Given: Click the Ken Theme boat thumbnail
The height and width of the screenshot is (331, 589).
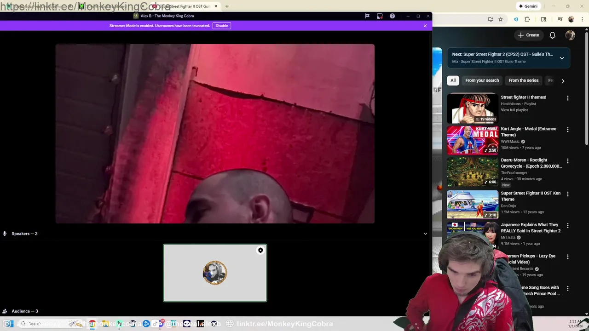Looking at the screenshot, I should point(473,205).
